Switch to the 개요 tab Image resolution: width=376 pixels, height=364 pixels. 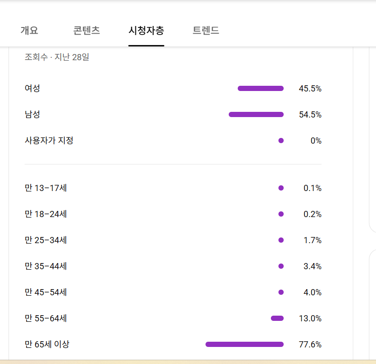click(29, 31)
